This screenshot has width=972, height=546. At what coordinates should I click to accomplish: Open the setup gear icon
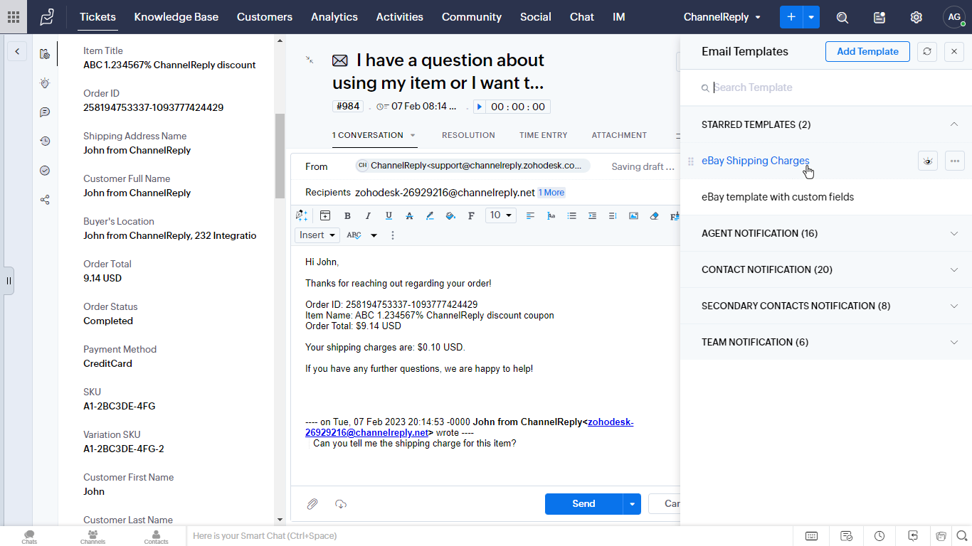click(x=916, y=17)
